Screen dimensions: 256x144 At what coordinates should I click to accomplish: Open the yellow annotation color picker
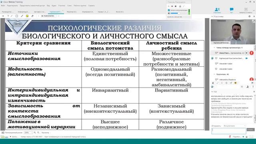27,16
